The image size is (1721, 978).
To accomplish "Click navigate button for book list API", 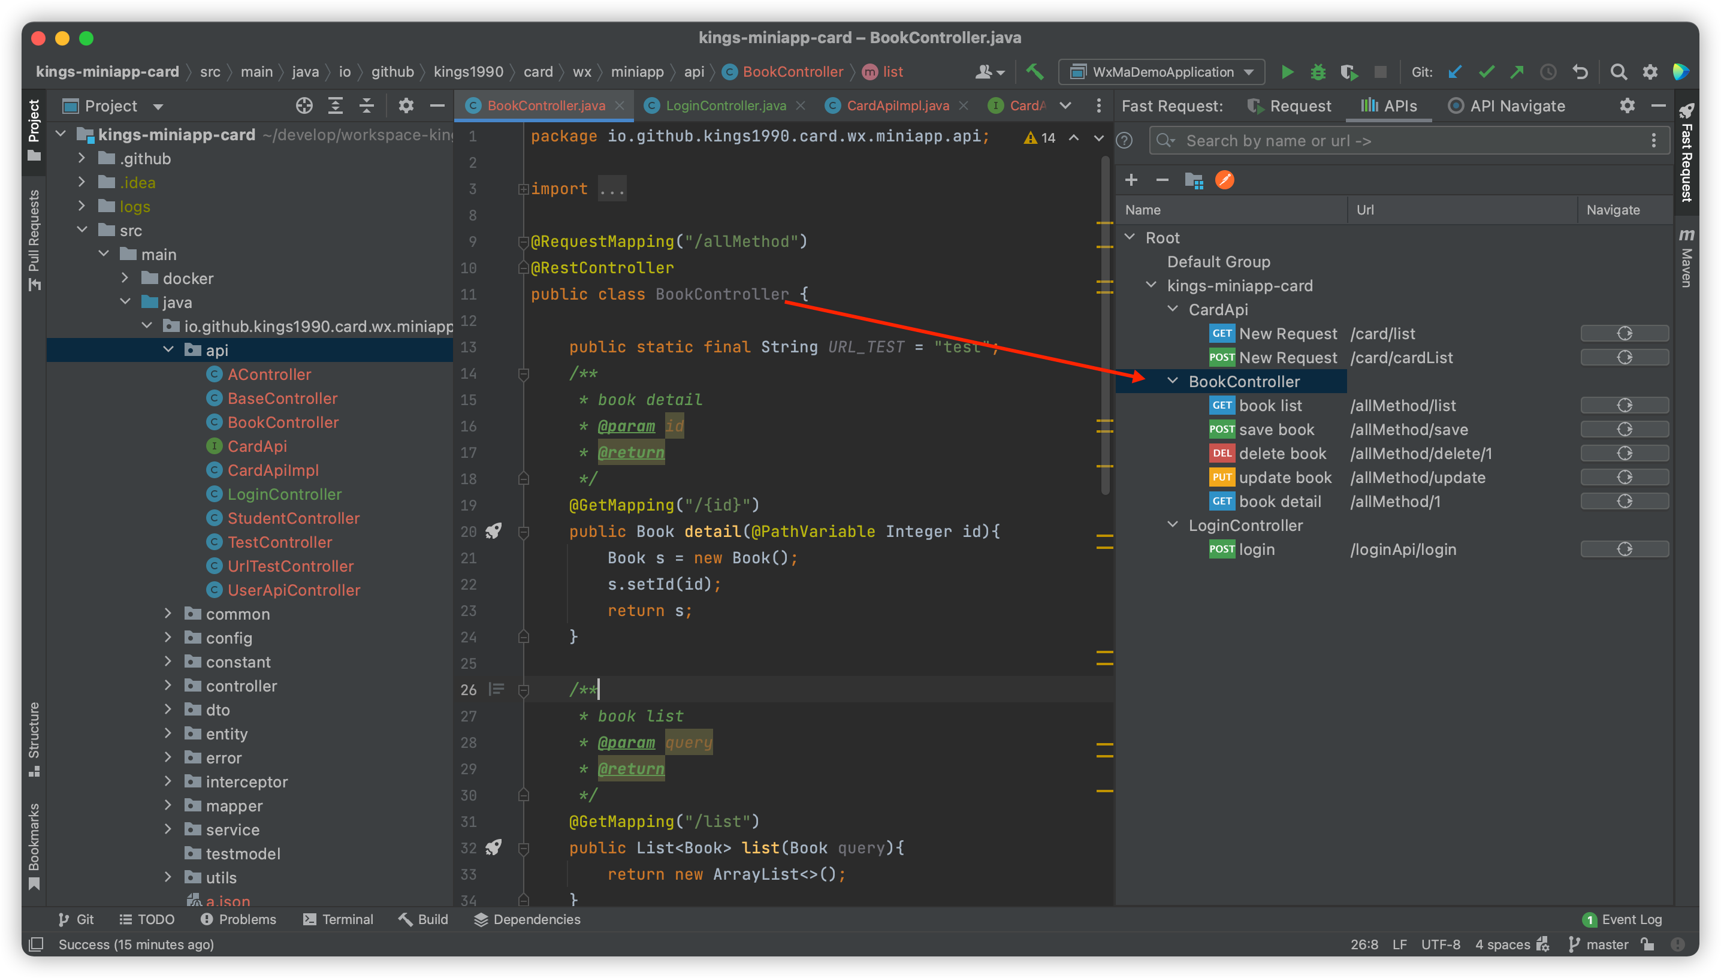I will pos(1625,406).
